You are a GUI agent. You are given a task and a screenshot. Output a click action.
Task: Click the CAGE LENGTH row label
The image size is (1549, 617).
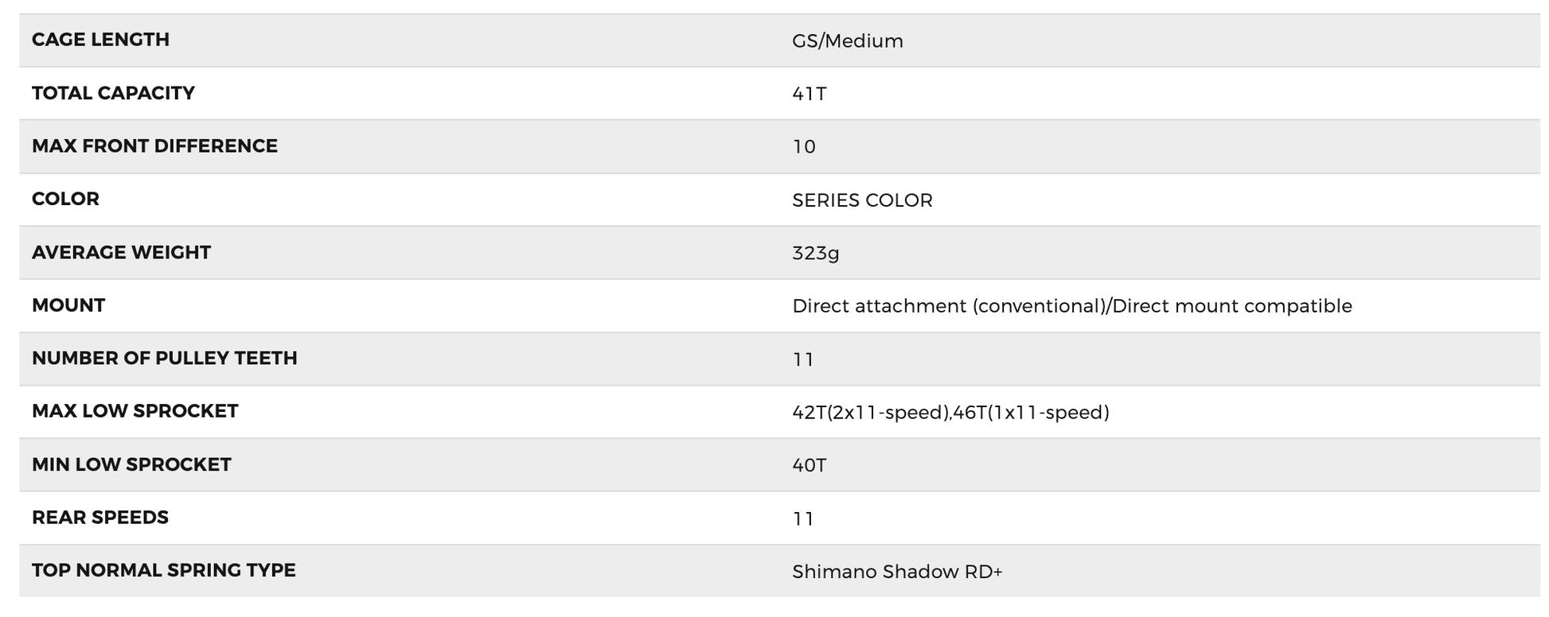pyautogui.click(x=100, y=40)
